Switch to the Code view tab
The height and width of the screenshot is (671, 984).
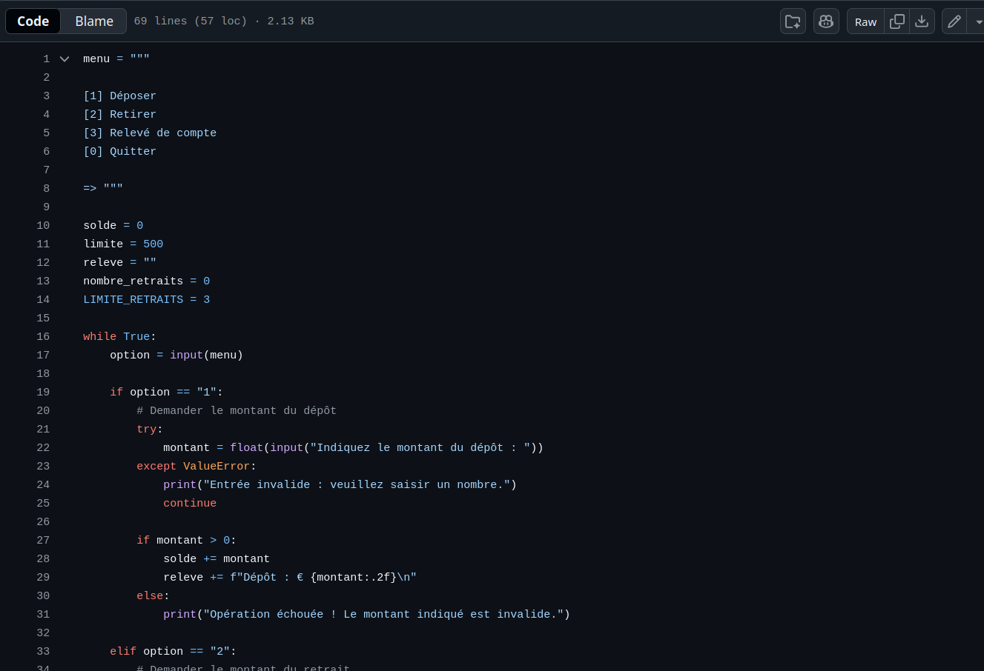[33, 21]
